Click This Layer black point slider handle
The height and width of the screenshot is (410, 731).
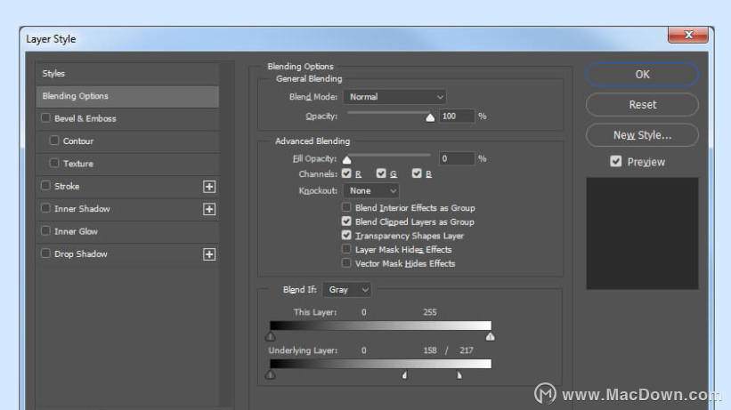pos(271,336)
